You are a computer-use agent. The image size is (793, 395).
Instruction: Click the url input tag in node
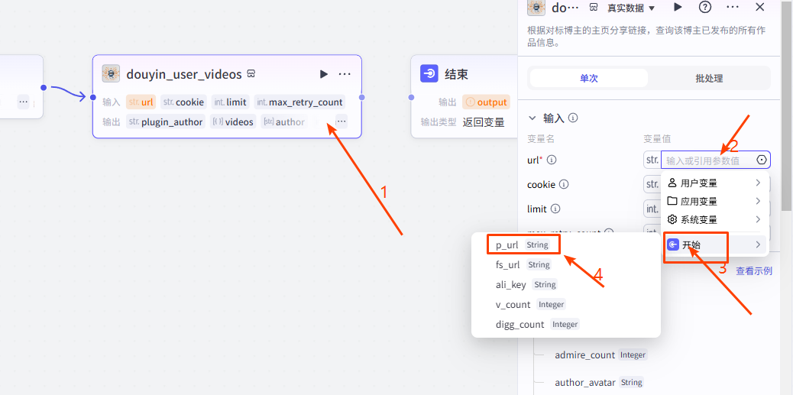pyautogui.click(x=141, y=102)
